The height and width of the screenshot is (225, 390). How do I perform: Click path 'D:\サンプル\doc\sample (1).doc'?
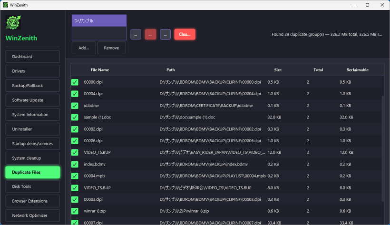pos(187,117)
